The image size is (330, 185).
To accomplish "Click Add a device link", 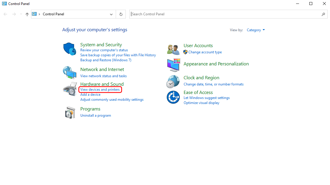I will click(90, 95).
